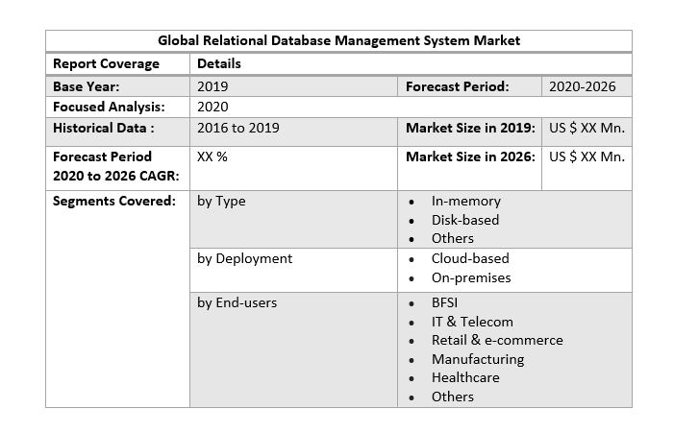Click the Market Size in 2019 label
The image size is (674, 433).
(x=470, y=128)
